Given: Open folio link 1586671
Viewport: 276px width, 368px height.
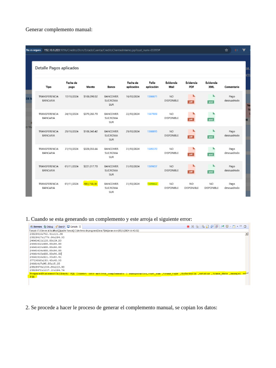Looking at the screenshot, I should pos(152,96).
